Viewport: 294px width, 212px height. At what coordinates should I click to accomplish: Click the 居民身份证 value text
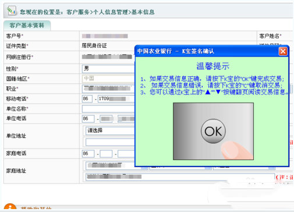click(94, 45)
